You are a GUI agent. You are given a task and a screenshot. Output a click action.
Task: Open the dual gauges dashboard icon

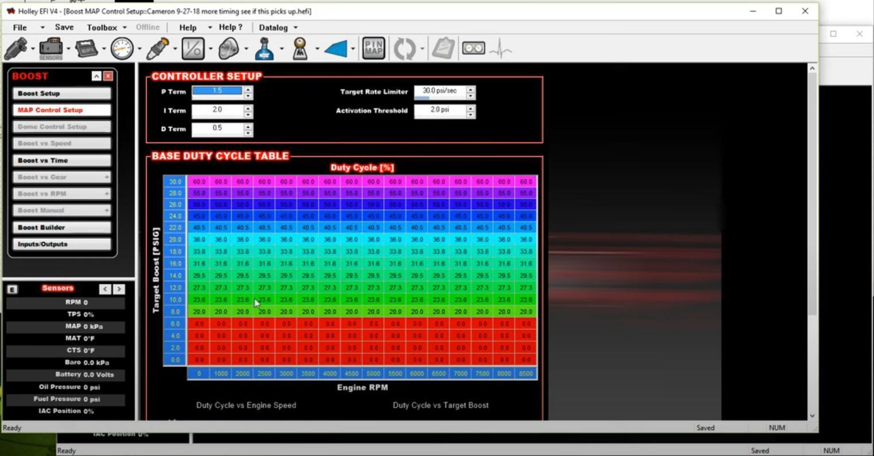pos(473,49)
